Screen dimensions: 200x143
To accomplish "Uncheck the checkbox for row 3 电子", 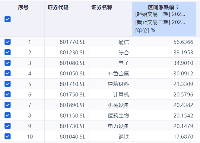I will tap(8, 63).
